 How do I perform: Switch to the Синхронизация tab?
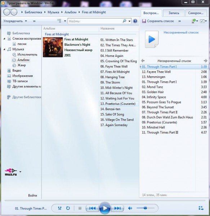(x=196, y=13)
